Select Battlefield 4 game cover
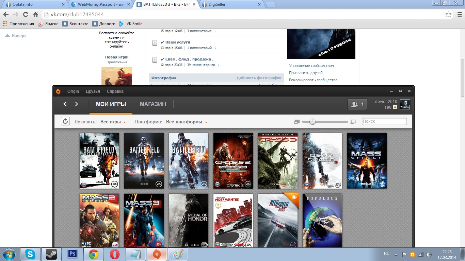 point(189,161)
